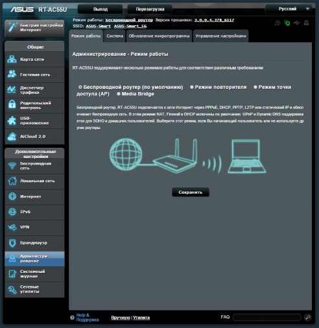Click the printer status icon in header

tap(306, 23)
